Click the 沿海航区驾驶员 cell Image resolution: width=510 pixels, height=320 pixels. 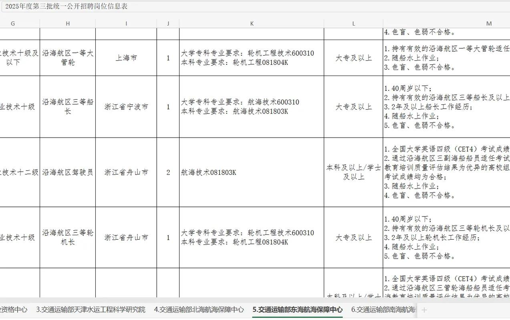click(67, 172)
